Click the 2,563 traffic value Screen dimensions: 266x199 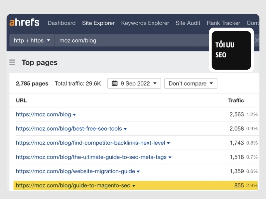point(237,114)
